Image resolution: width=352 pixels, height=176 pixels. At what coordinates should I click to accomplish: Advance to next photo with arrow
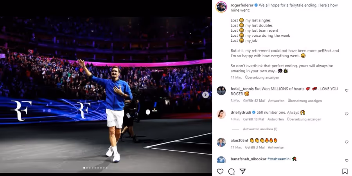pos(205,95)
